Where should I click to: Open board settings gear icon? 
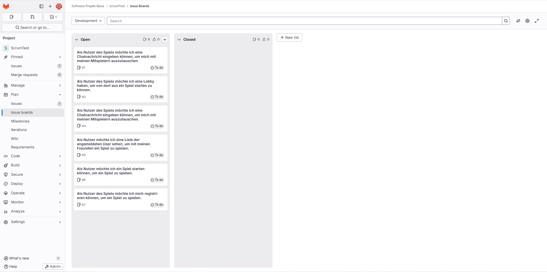click(x=527, y=21)
